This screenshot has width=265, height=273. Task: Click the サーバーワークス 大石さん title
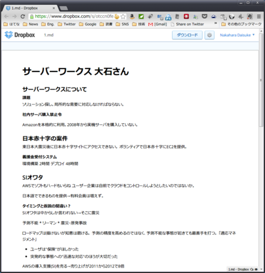click(75, 72)
